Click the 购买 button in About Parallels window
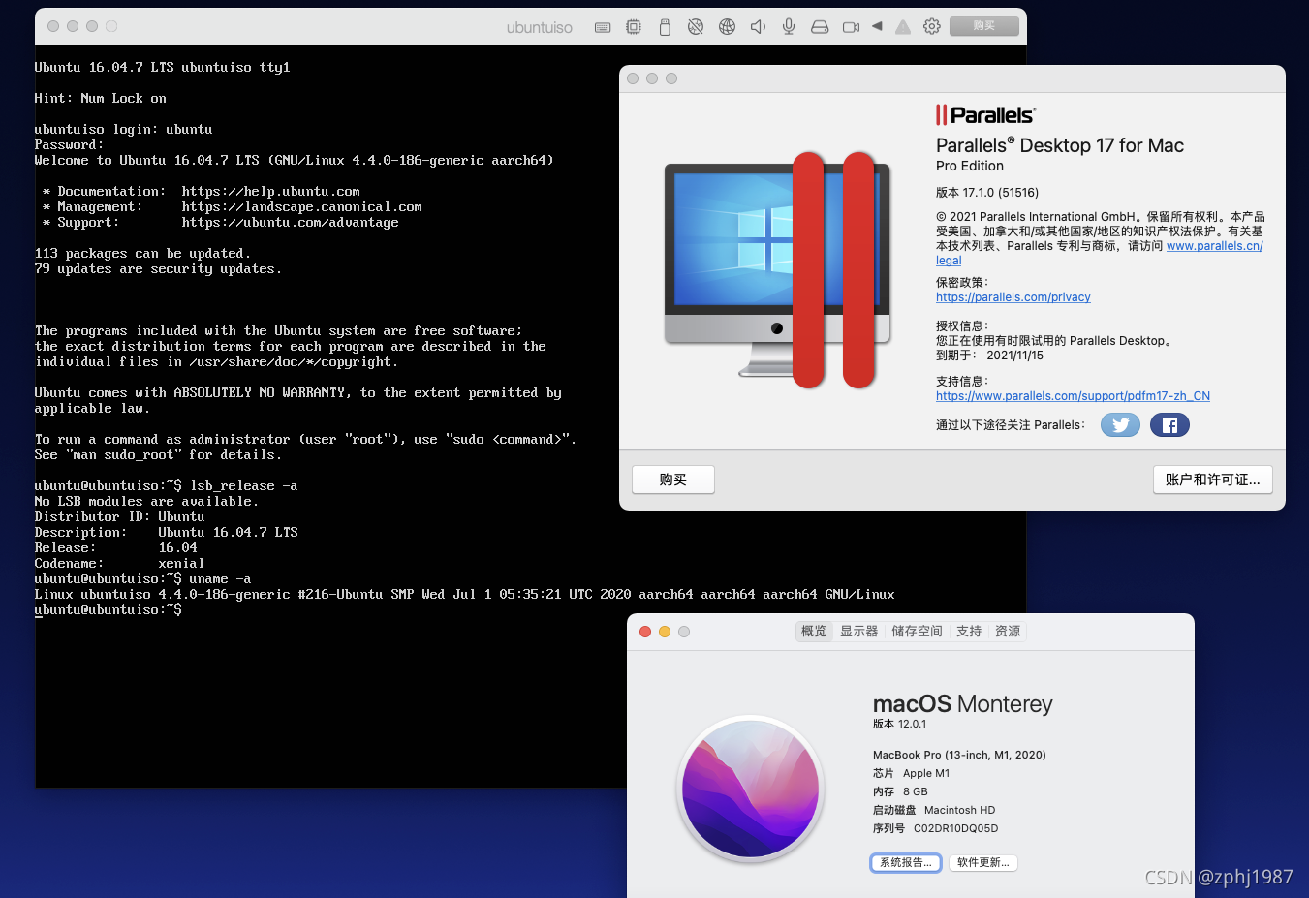The height and width of the screenshot is (898, 1309). (x=673, y=480)
